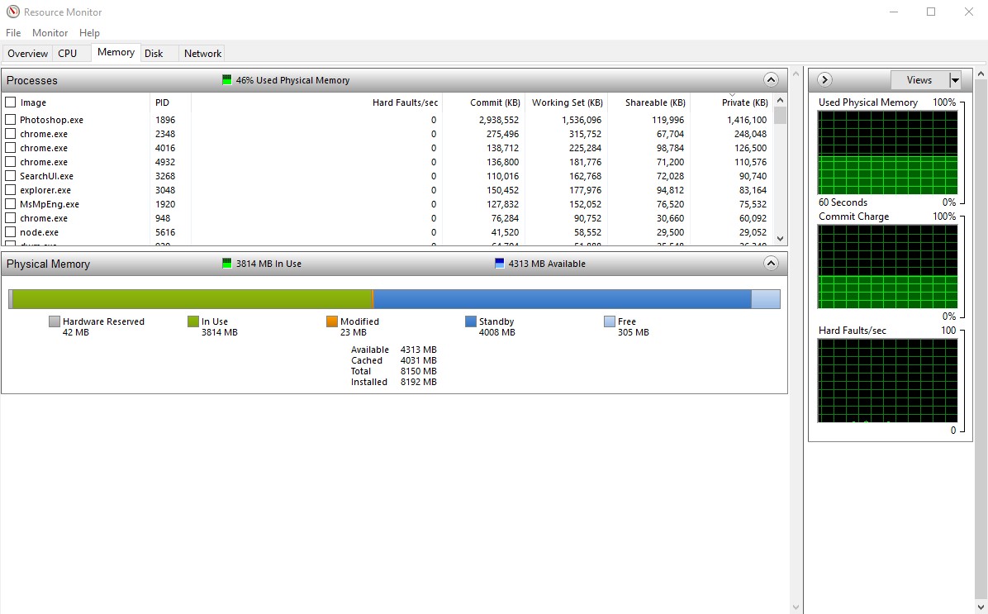Viewport: 988px width, 614px height.
Task: Click the Commit Charge graph
Action: coord(888,266)
